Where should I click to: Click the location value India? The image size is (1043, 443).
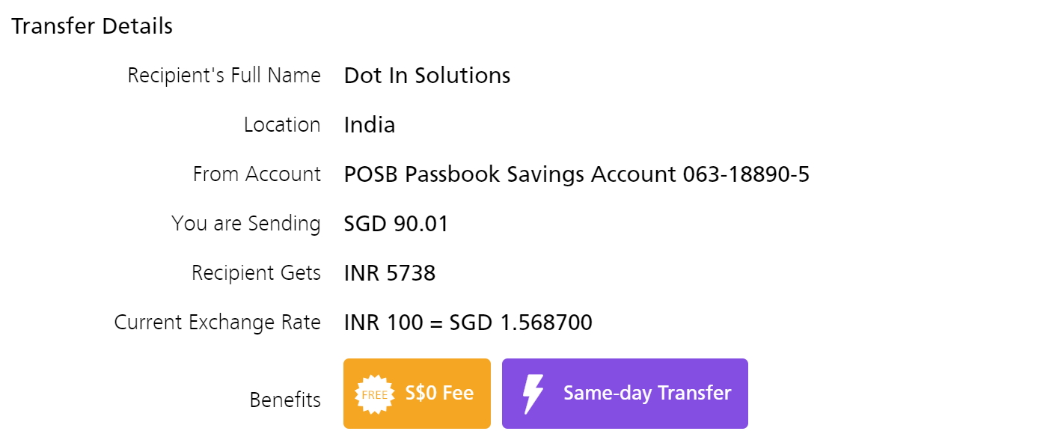pos(370,125)
